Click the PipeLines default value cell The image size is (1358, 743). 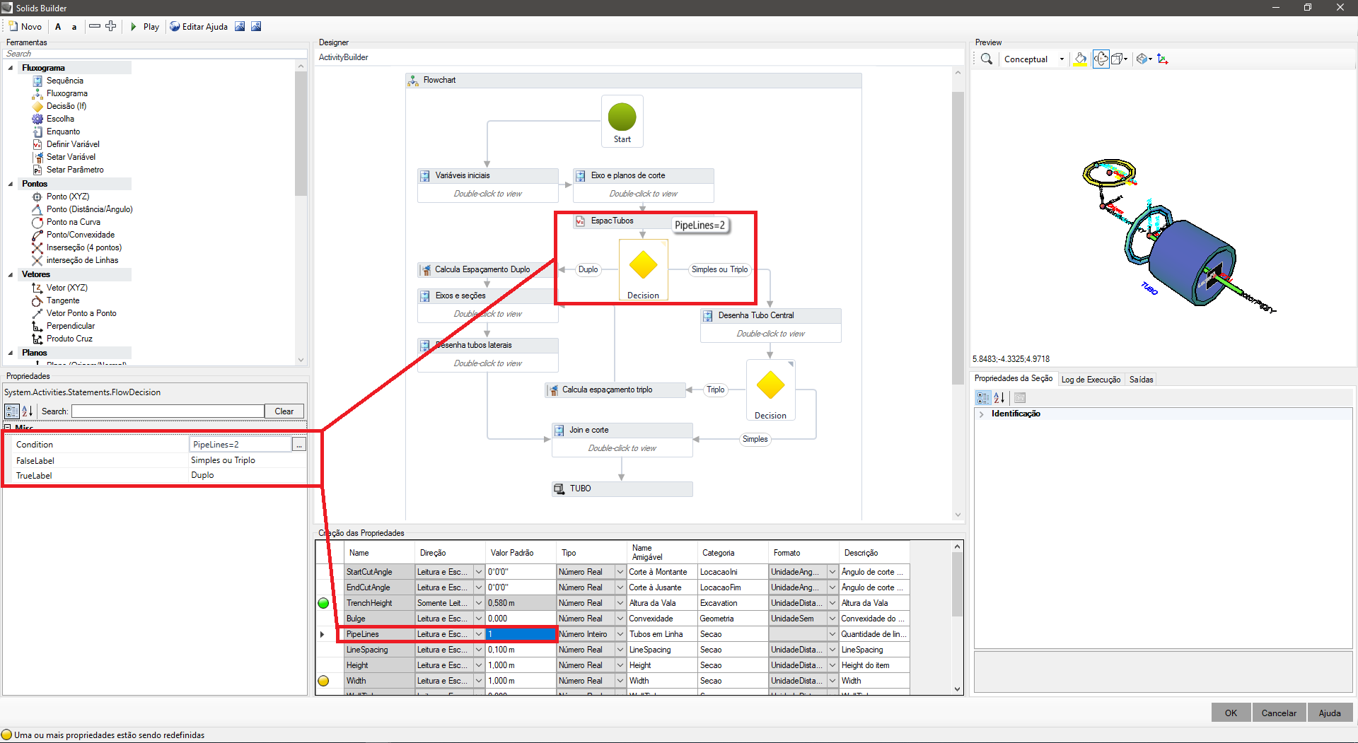coord(521,634)
